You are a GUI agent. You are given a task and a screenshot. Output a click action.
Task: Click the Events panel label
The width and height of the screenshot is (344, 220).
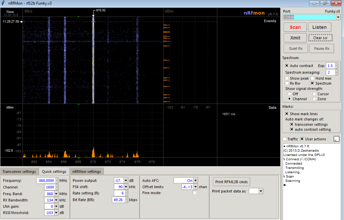(x=270, y=21)
